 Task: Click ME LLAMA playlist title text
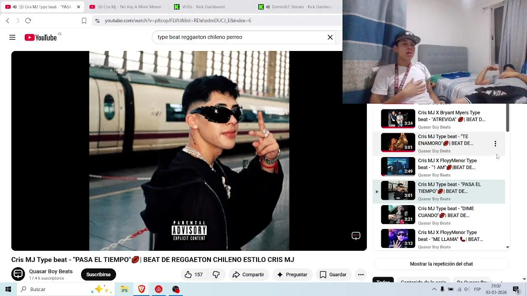point(450,236)
